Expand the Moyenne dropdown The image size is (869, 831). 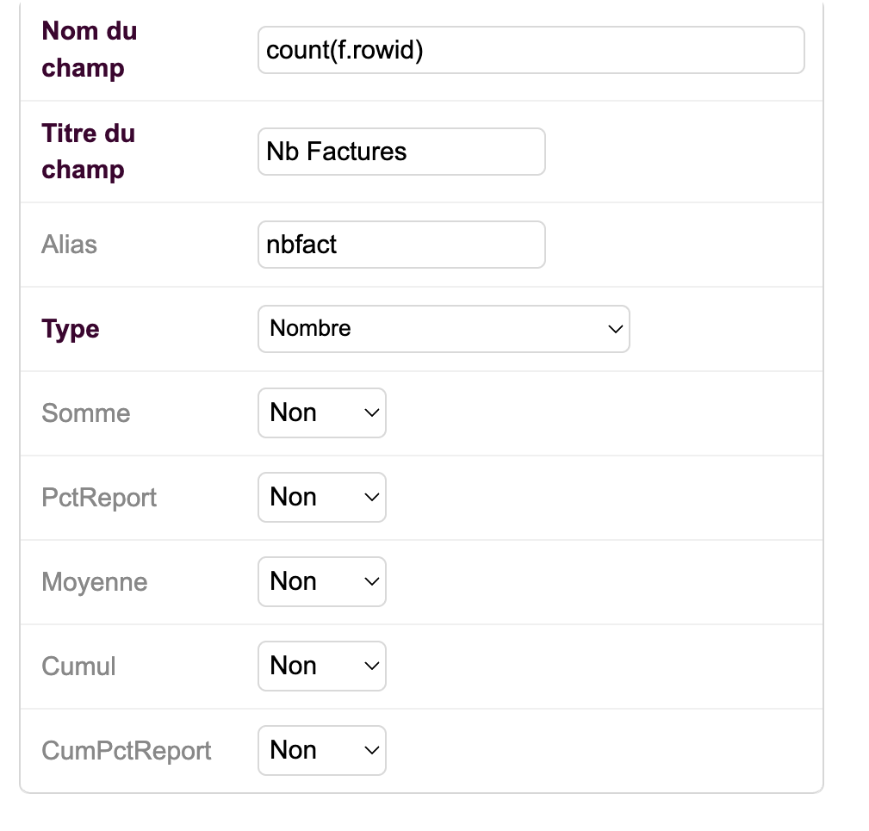pos(321,582)
